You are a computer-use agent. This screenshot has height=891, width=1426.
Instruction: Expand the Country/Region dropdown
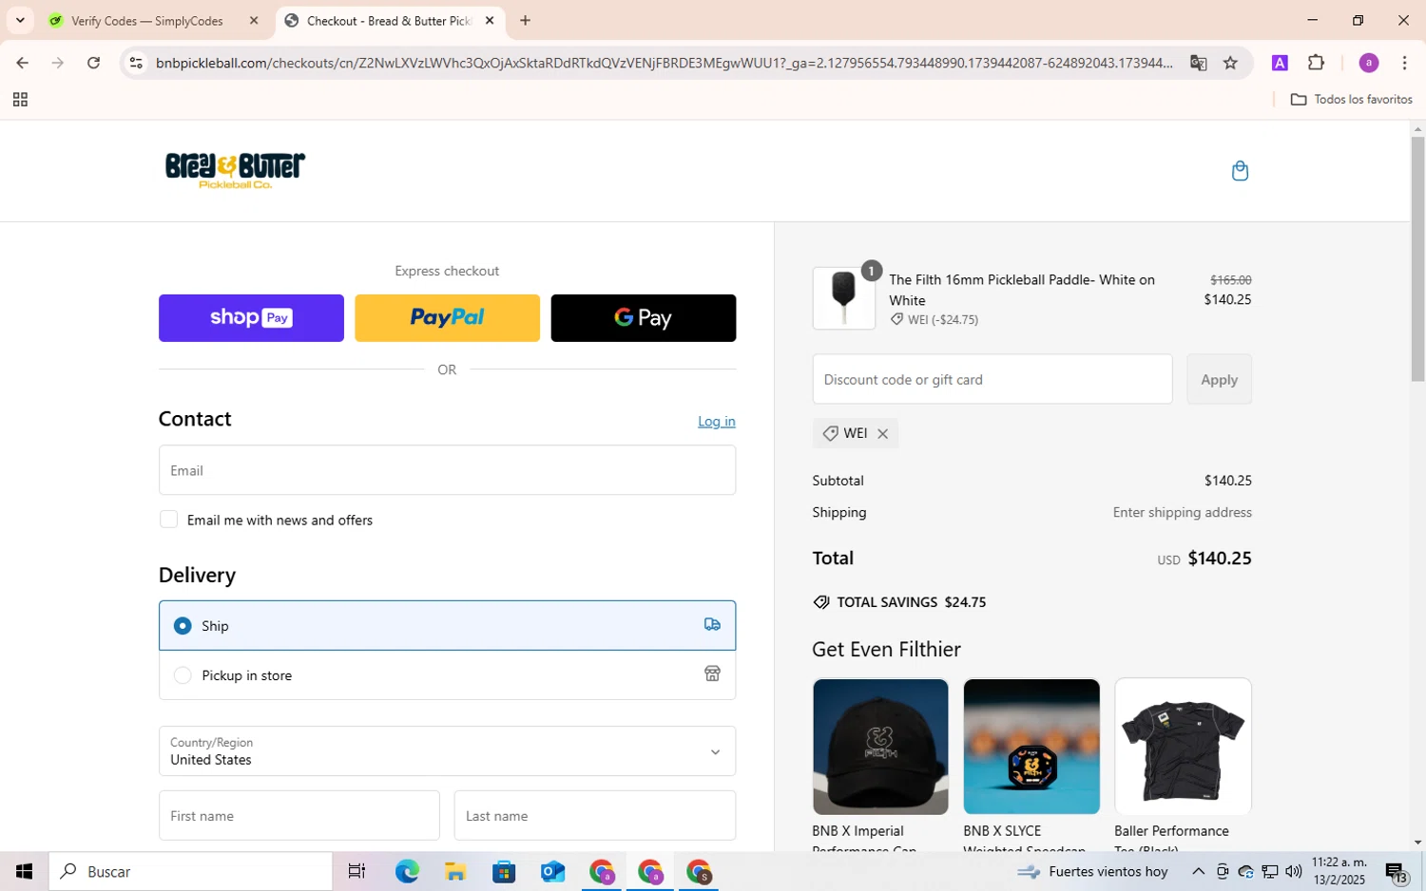point(447,751)
